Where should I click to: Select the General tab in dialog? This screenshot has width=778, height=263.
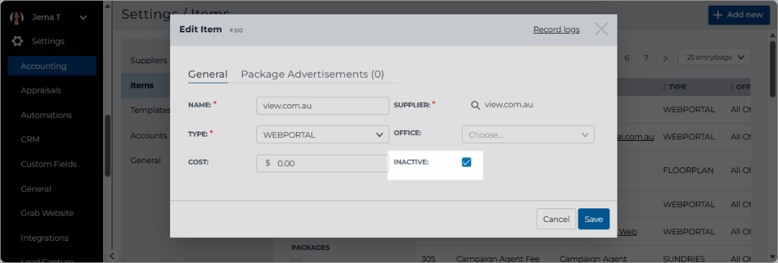coord(207,74)
